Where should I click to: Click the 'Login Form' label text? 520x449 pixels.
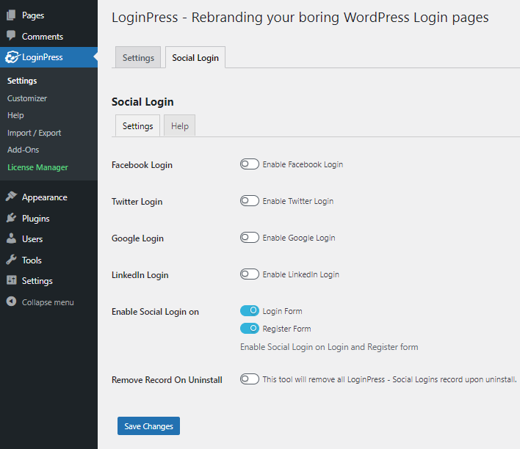pos(282,311)
